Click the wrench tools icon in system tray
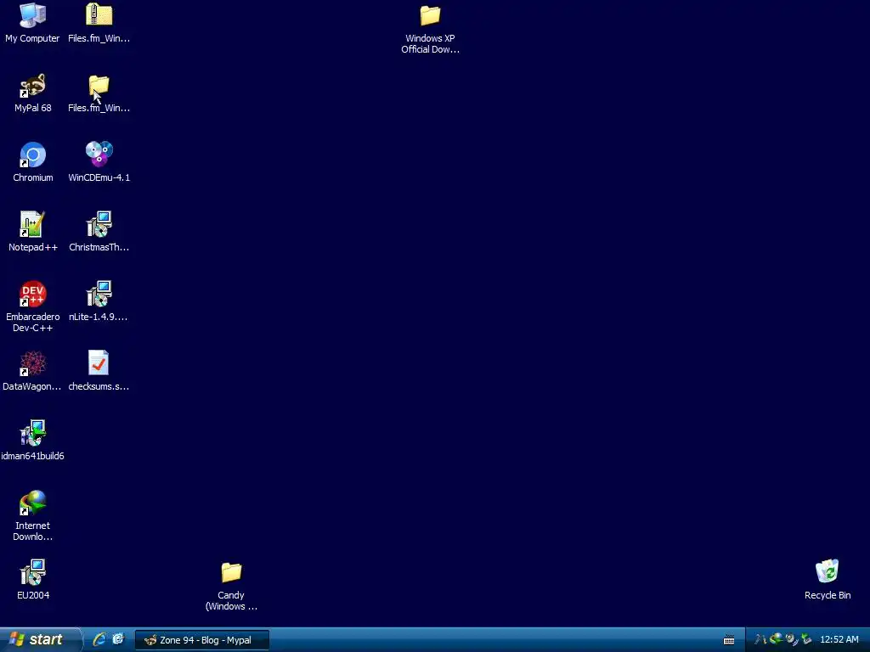870x652 pixels. click(x=760, y=639)
